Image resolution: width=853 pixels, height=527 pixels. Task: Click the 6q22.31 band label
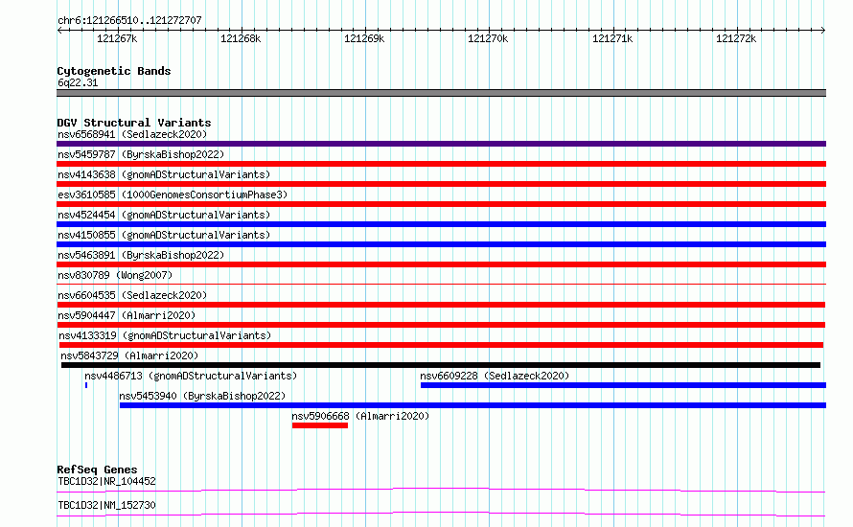[78, 82]
